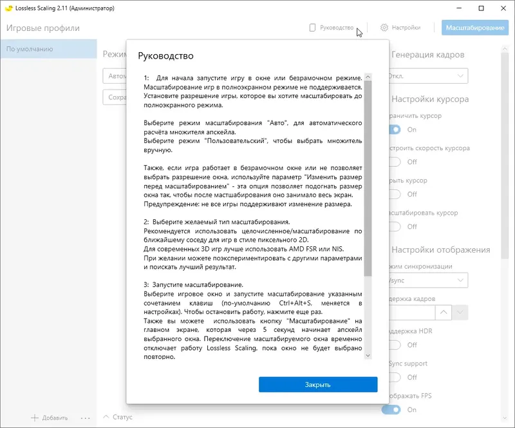Click the Закрыть button in guide dialog
The height and width of the screenshot is (428, 515).
[318, 384]
